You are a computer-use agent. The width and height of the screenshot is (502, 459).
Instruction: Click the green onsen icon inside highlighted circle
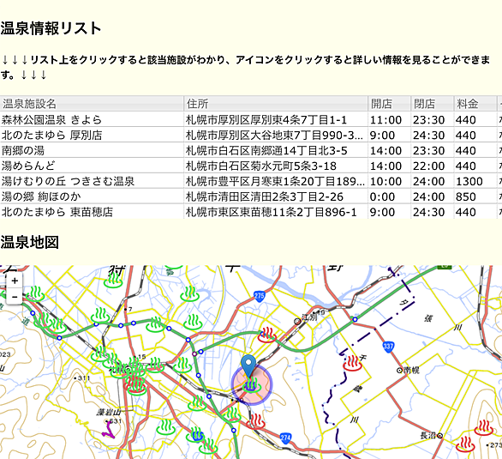tap(251, 384)
